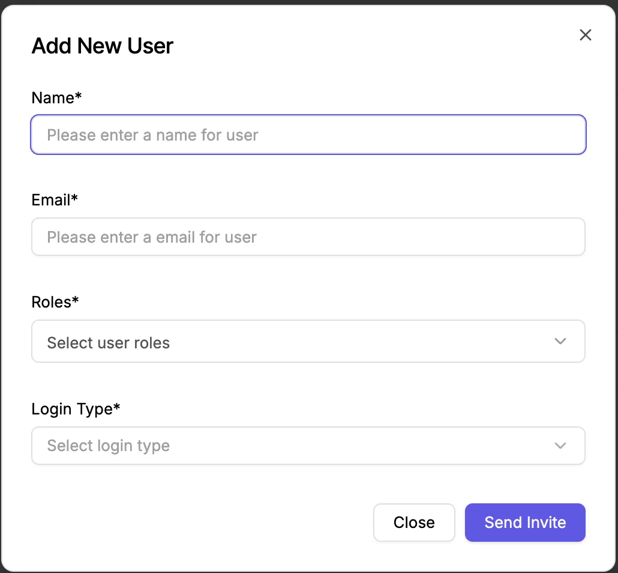
Task: Click the required asterisk beside Roles
Action: point(75,299)
